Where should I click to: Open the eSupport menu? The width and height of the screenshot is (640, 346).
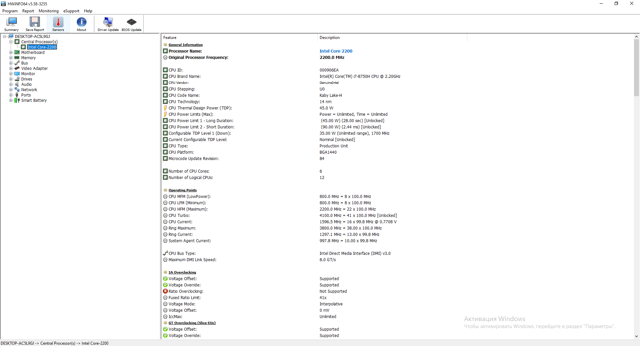tap(71, 11)
